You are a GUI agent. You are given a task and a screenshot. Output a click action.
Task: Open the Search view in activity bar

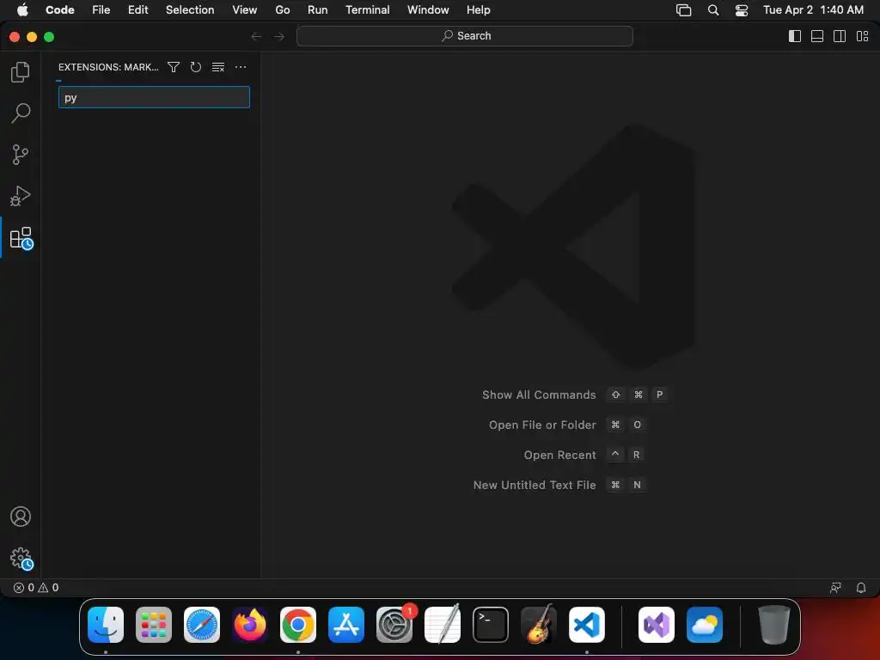pyautogui.click(x=21, y=113)
